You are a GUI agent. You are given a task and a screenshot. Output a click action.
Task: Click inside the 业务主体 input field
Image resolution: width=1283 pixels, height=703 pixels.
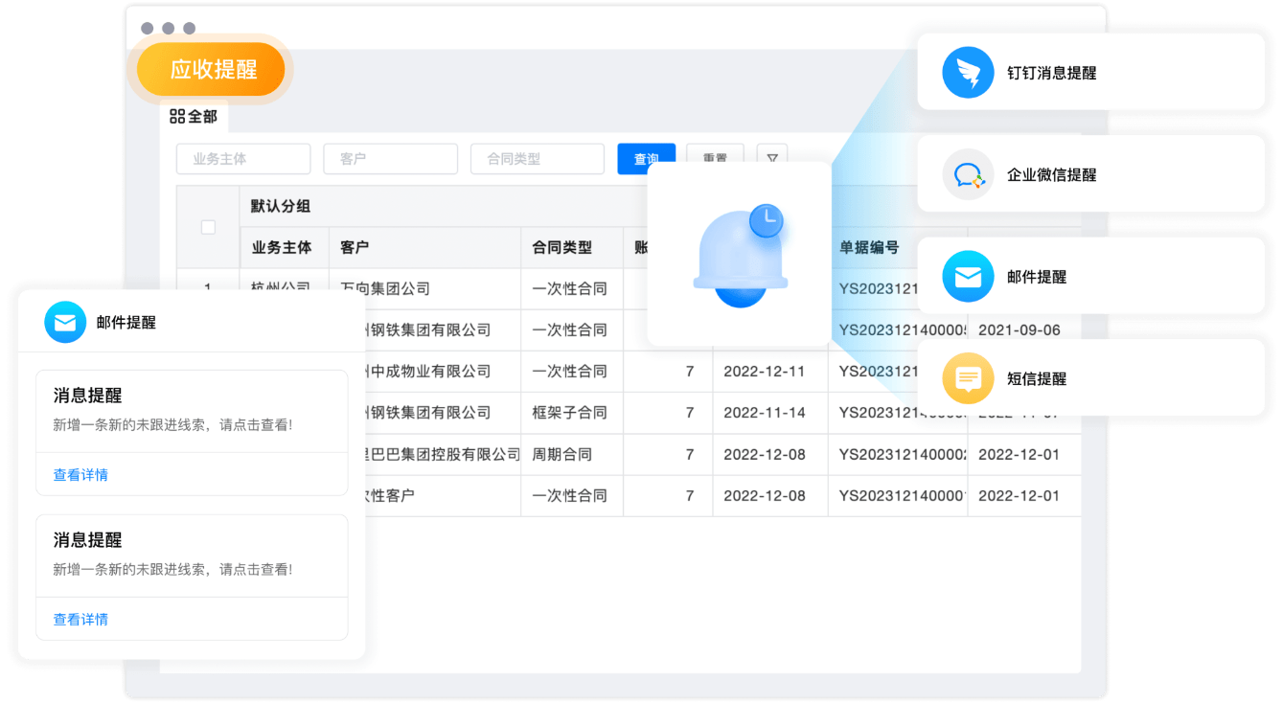[x=242, y=159]
